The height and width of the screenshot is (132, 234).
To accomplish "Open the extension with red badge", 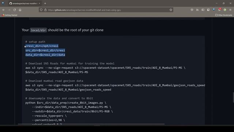I will 219,10.
